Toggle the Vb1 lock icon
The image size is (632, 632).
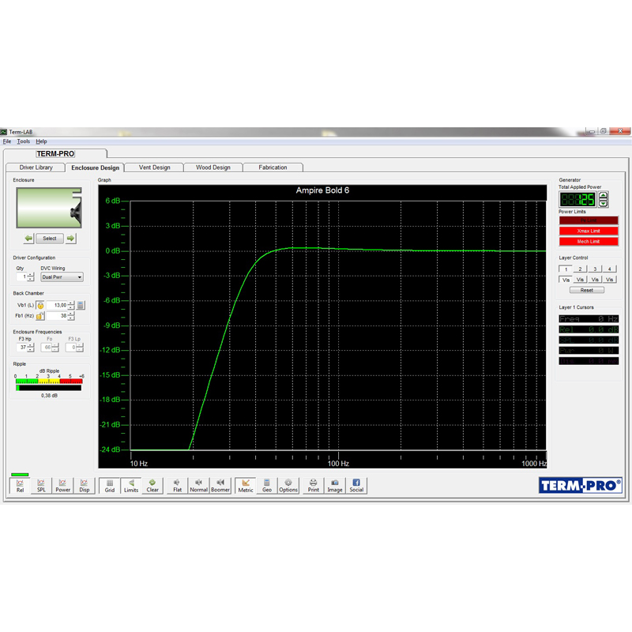tap(40, 305)
